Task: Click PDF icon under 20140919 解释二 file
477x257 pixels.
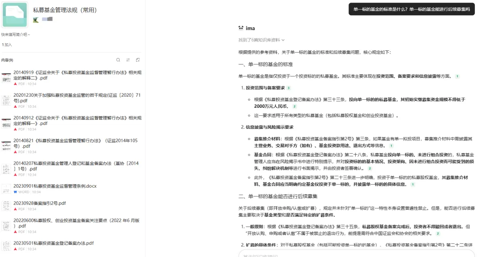Action: tap(15, 84)
